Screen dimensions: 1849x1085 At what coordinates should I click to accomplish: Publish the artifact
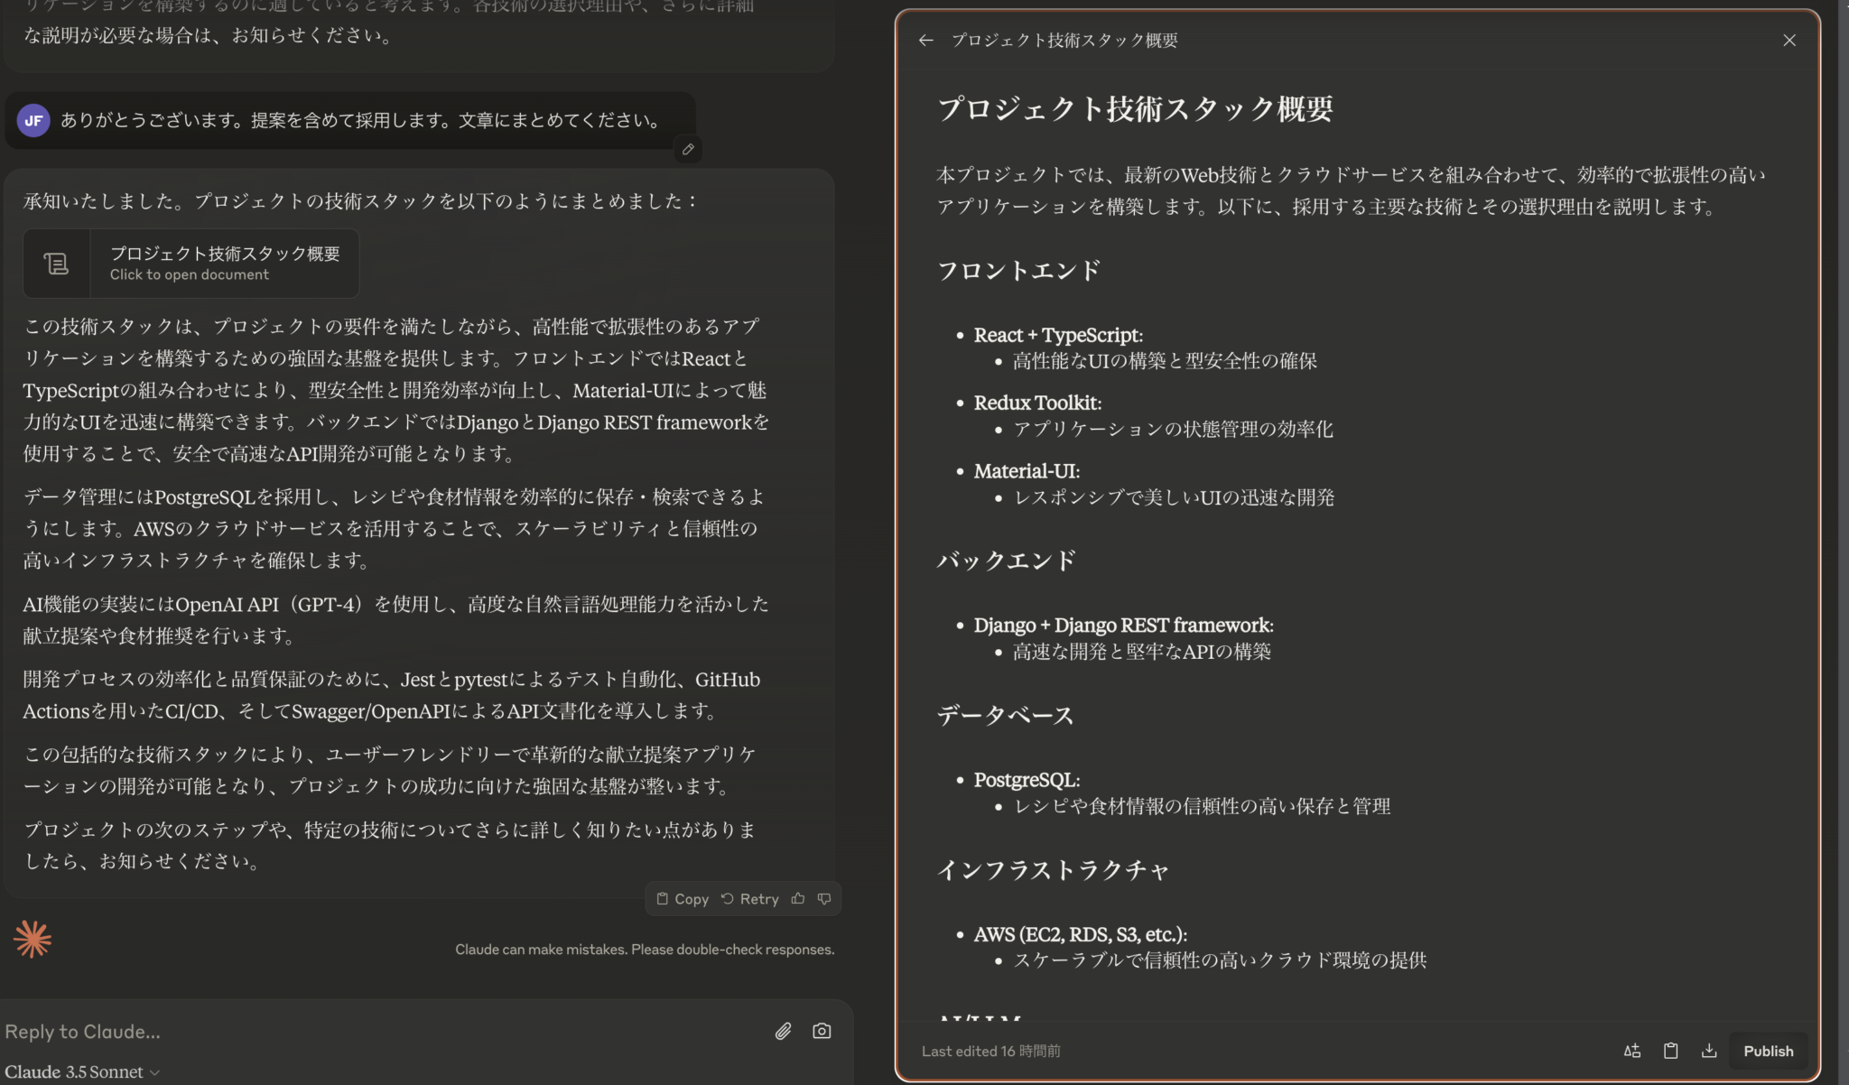coord(1768,1050)
